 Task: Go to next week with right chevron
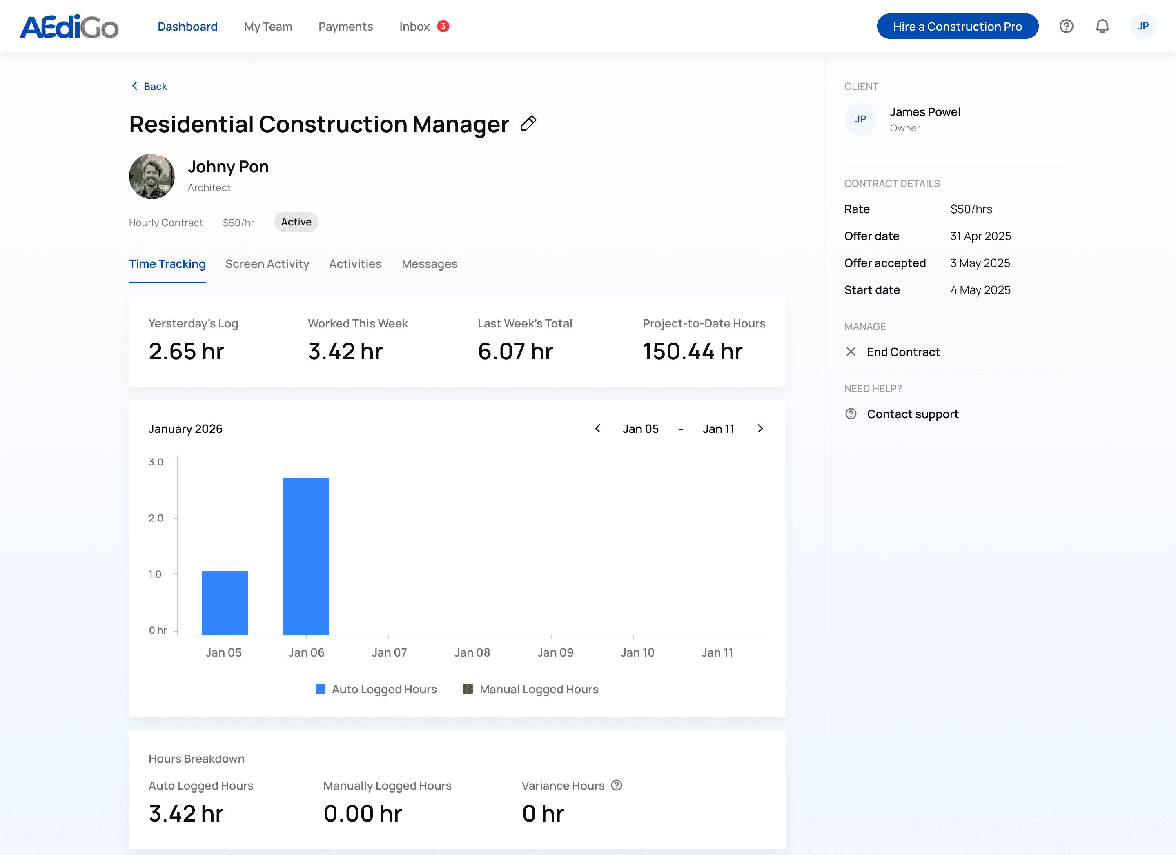[760, 428]
